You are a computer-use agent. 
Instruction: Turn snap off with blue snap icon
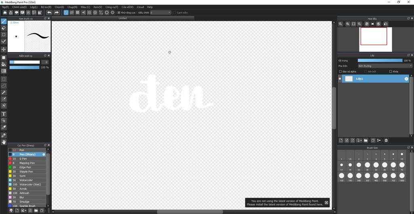pyautogui.click(x=66, y=12)
